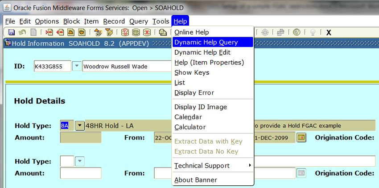Click the crosshair target toolbar icon

point(265,32)
